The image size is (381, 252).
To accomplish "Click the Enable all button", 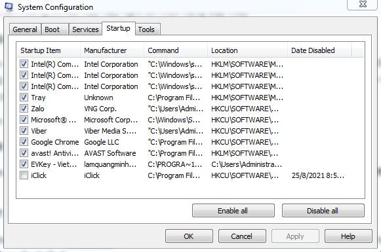I will point(233,211).
